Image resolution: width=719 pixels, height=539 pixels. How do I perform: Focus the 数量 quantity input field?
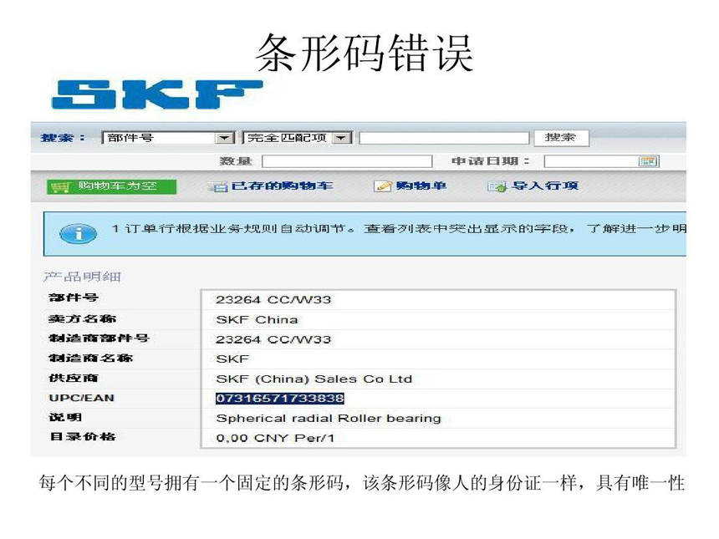point(347,161)
